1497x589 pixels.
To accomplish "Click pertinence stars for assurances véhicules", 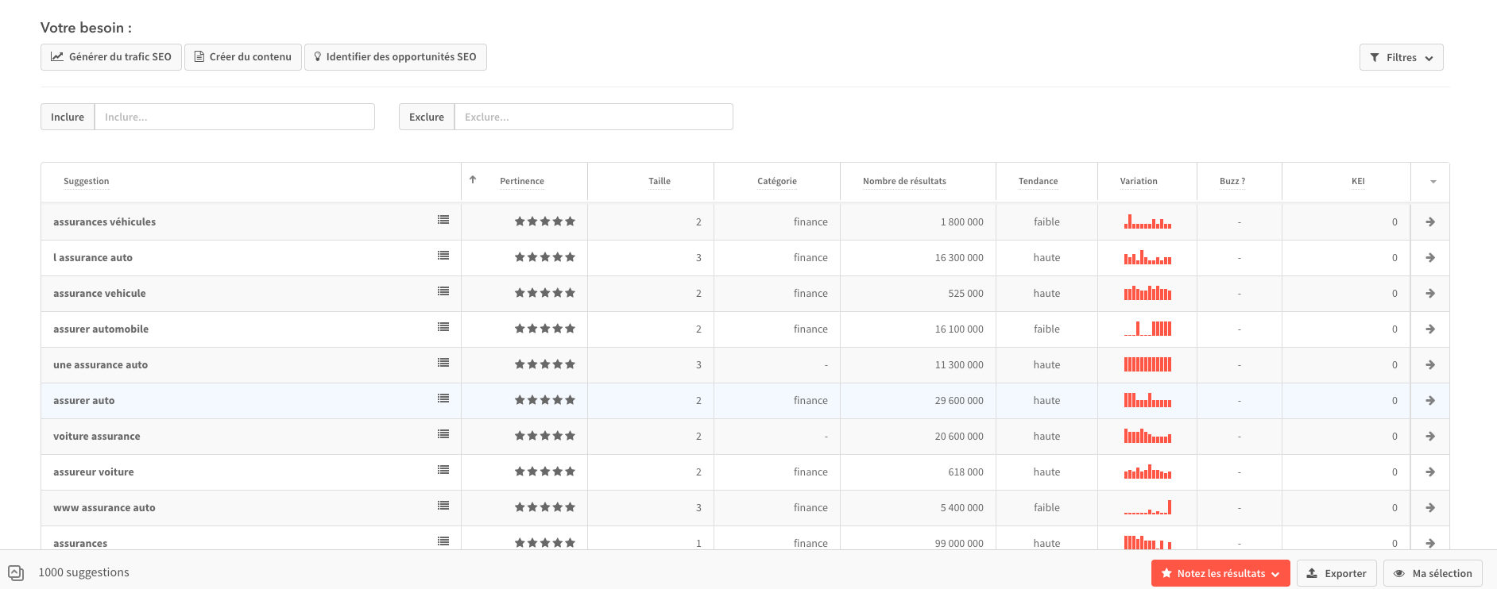I will (545, 221).
